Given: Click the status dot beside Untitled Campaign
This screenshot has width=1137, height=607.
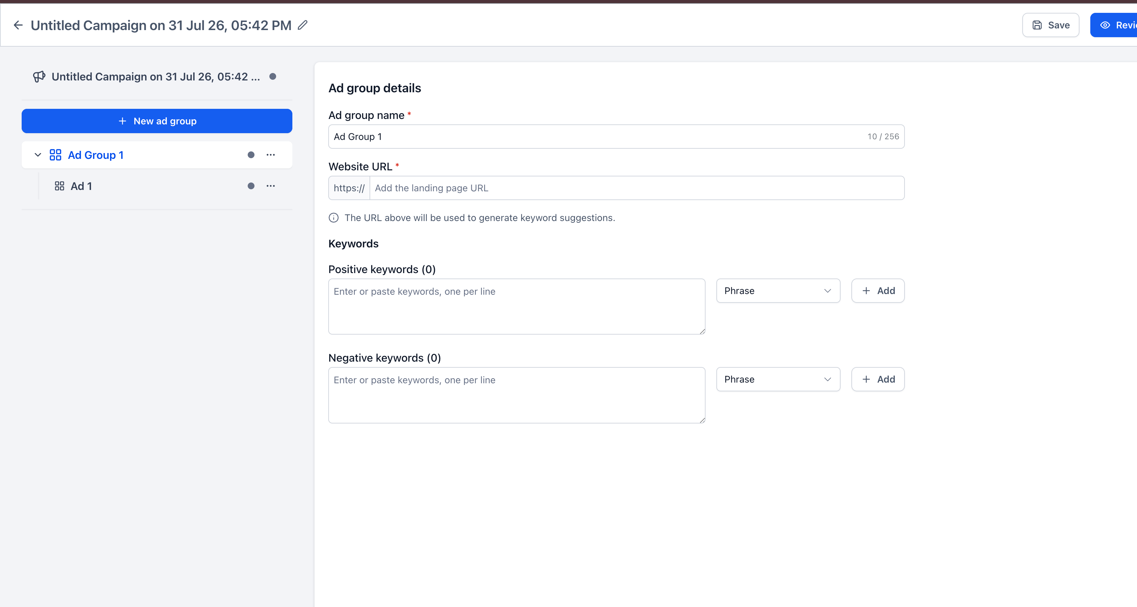Looking at the screenshot, I should click(273, 77).
